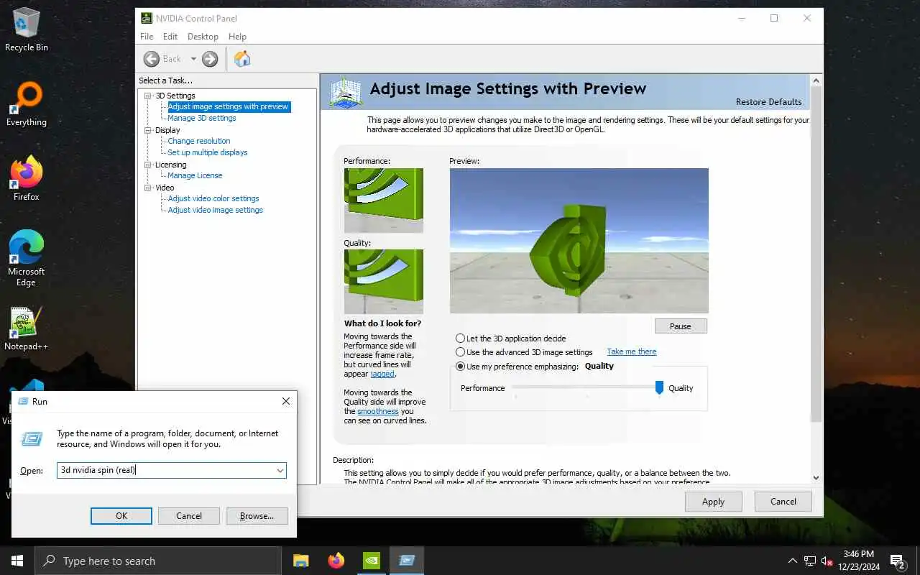This screenshot has height=575, width=920.
Task: Click the Back arrow toolbar icon
Action: click(x=151, y=59)
